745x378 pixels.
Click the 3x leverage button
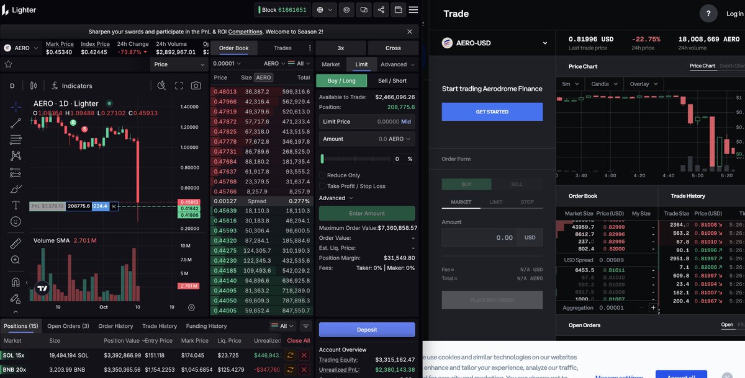tap(341, 48)
